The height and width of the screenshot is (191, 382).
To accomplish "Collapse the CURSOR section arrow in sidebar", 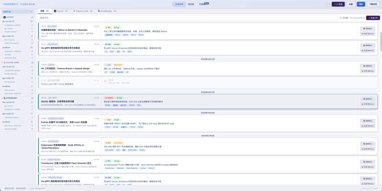I will coord(2,17).
